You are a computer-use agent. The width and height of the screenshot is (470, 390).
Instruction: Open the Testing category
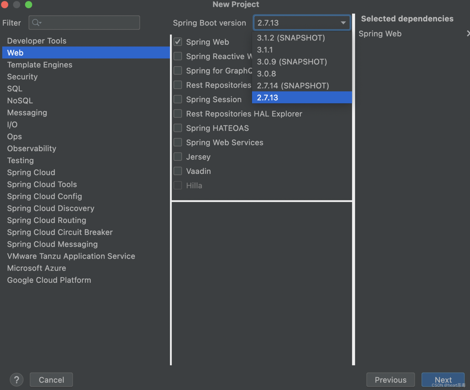(x=86, y=160)
